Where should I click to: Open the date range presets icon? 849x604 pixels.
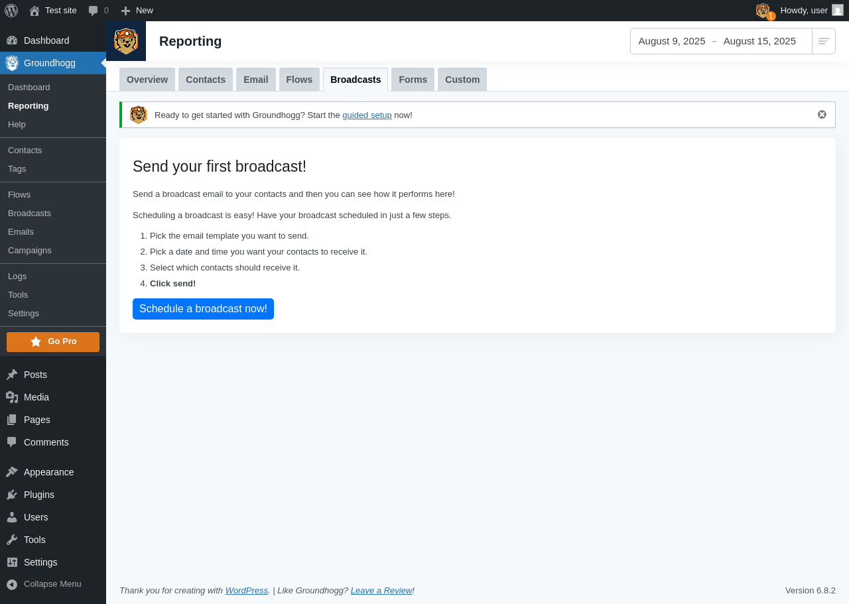(x=824, y=41)
